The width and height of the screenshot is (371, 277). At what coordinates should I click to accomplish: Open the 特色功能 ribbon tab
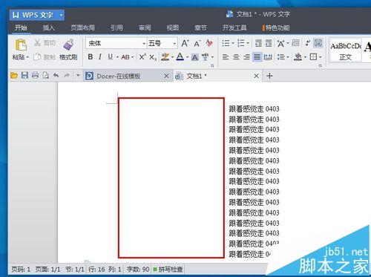277,27
